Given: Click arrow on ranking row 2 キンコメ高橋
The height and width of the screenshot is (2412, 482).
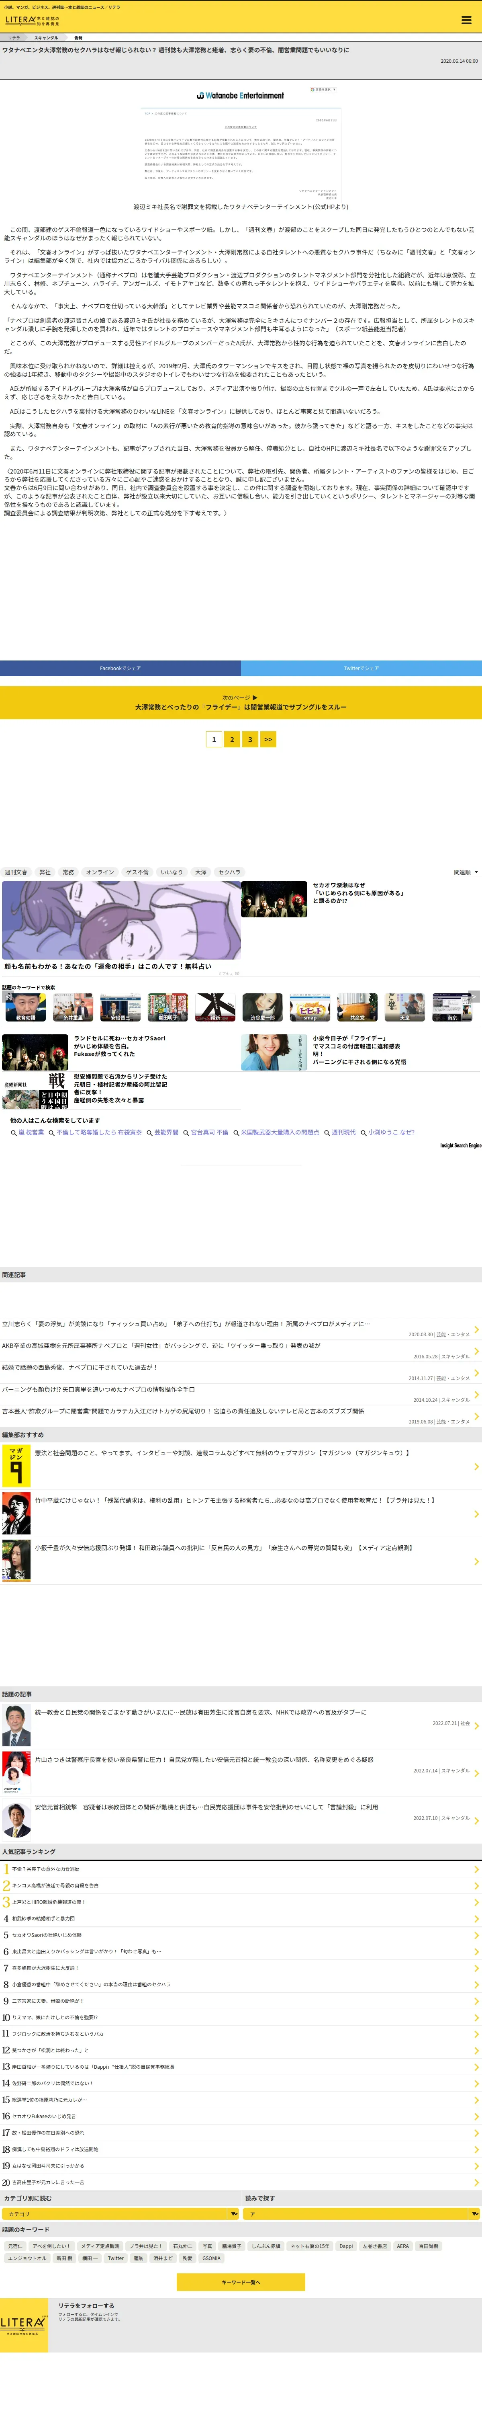Looking at the screenshot, I should tap(476, 1885).
